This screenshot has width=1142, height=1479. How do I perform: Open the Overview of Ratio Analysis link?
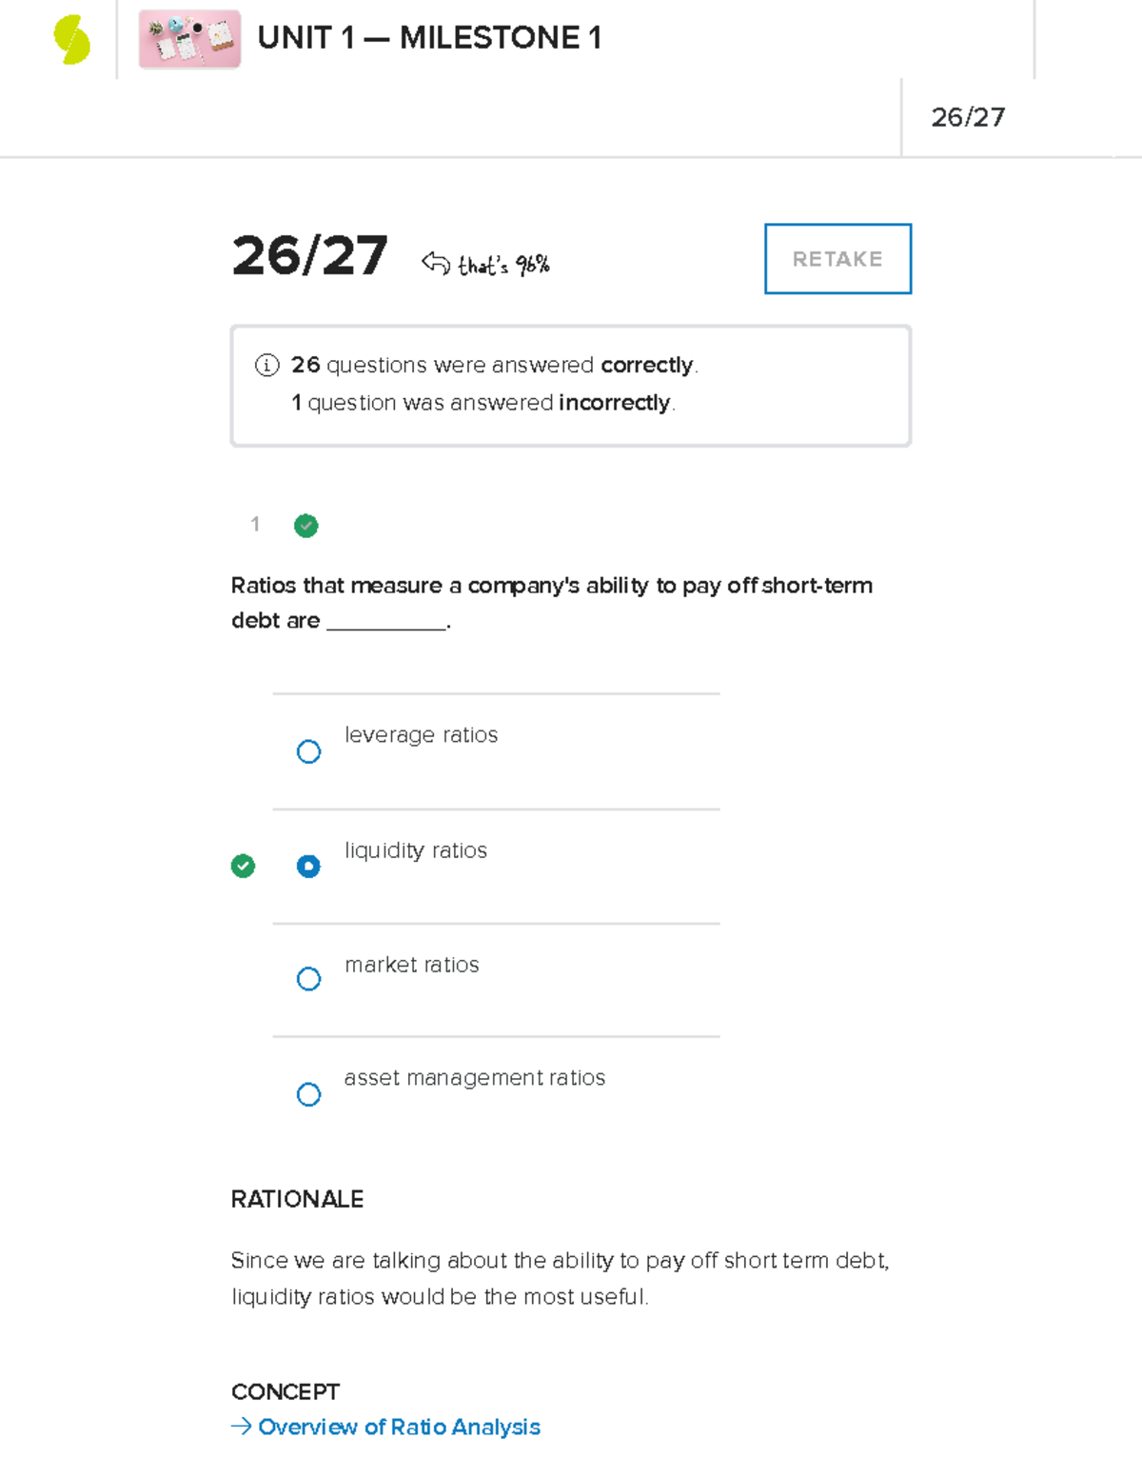(399, 1427)
